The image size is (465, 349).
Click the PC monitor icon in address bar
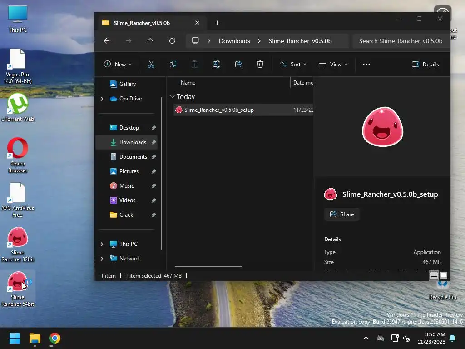tap(195, 41)
